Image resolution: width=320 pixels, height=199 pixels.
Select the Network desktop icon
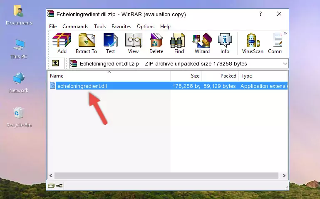tap(19, 83)
